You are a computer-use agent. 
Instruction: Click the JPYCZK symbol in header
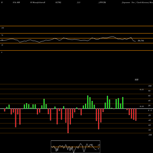tap(103, 2)
